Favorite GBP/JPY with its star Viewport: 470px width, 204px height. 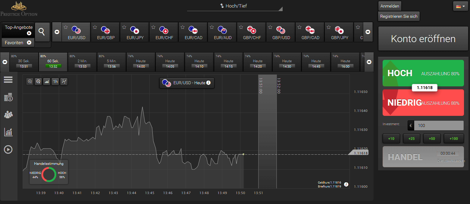pos(328,27)
